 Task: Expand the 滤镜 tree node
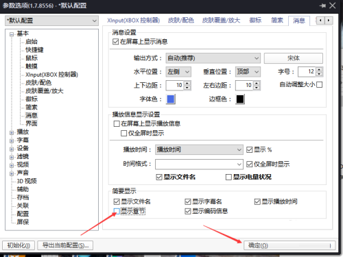[x=12, y=158]
